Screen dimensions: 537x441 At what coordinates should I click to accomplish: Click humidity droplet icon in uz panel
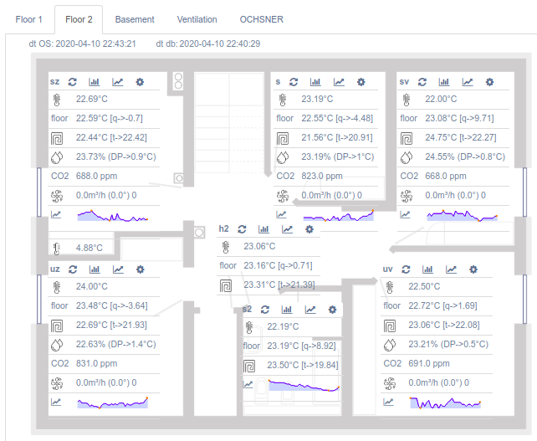coord(57,344)
